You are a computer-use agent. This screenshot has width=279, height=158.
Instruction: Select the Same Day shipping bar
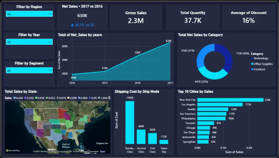[x=164, y=142]
